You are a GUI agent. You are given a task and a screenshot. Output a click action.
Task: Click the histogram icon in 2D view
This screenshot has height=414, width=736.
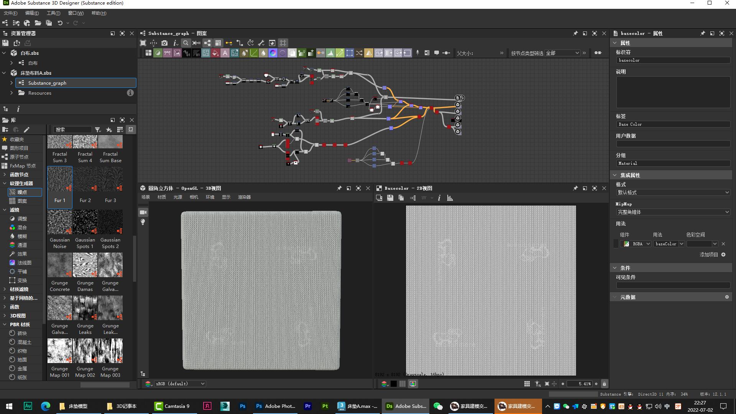450,198
